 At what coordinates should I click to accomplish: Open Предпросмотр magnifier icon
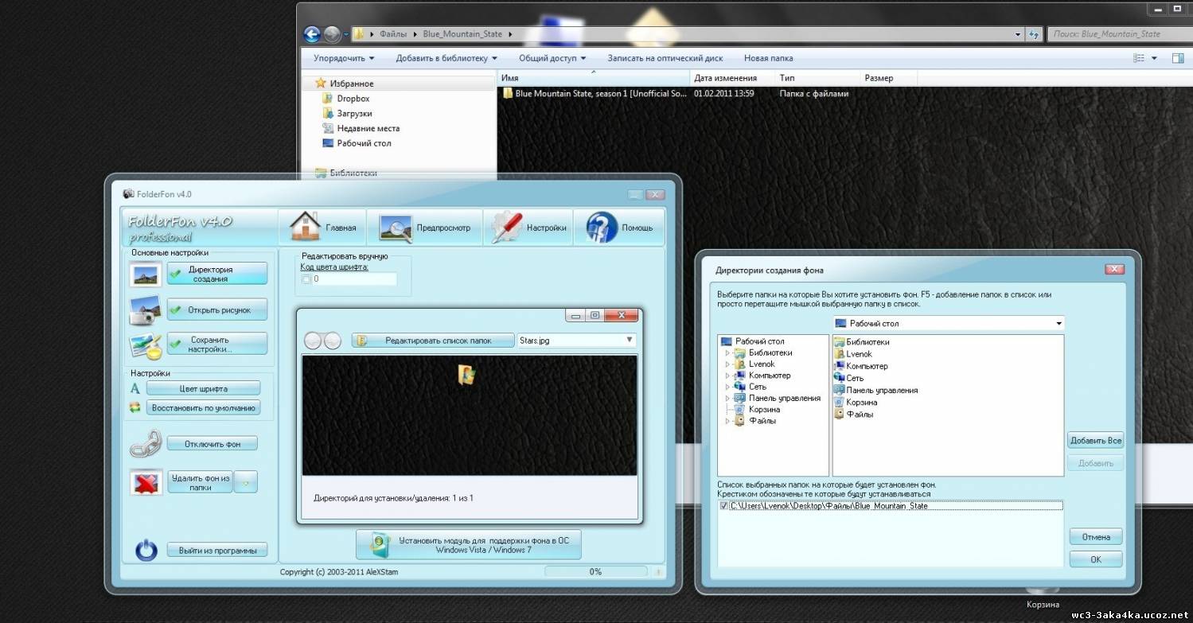point(395,228)
